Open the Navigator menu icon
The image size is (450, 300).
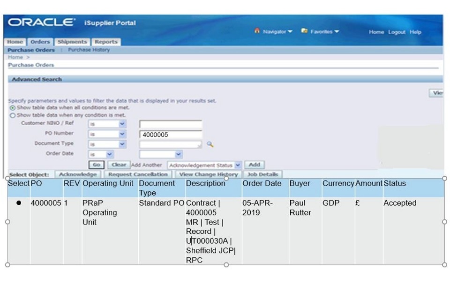[x=257, y=31]
